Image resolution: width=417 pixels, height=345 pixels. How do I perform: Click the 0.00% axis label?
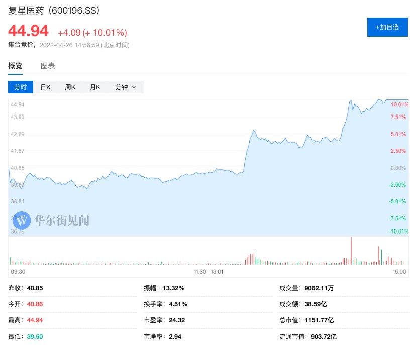click(x=398, y=168)
